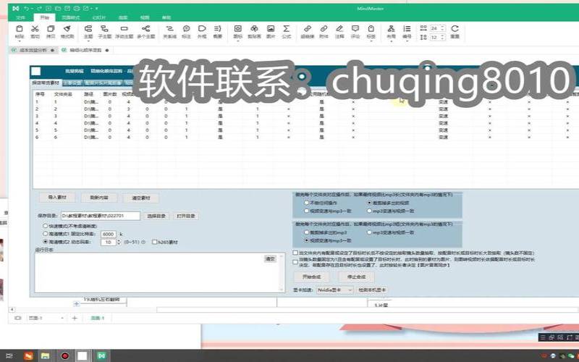Viewport: 579px width, 362px height.
Task: Click the Paste icon in the ribbon
Action: point(20,29)
